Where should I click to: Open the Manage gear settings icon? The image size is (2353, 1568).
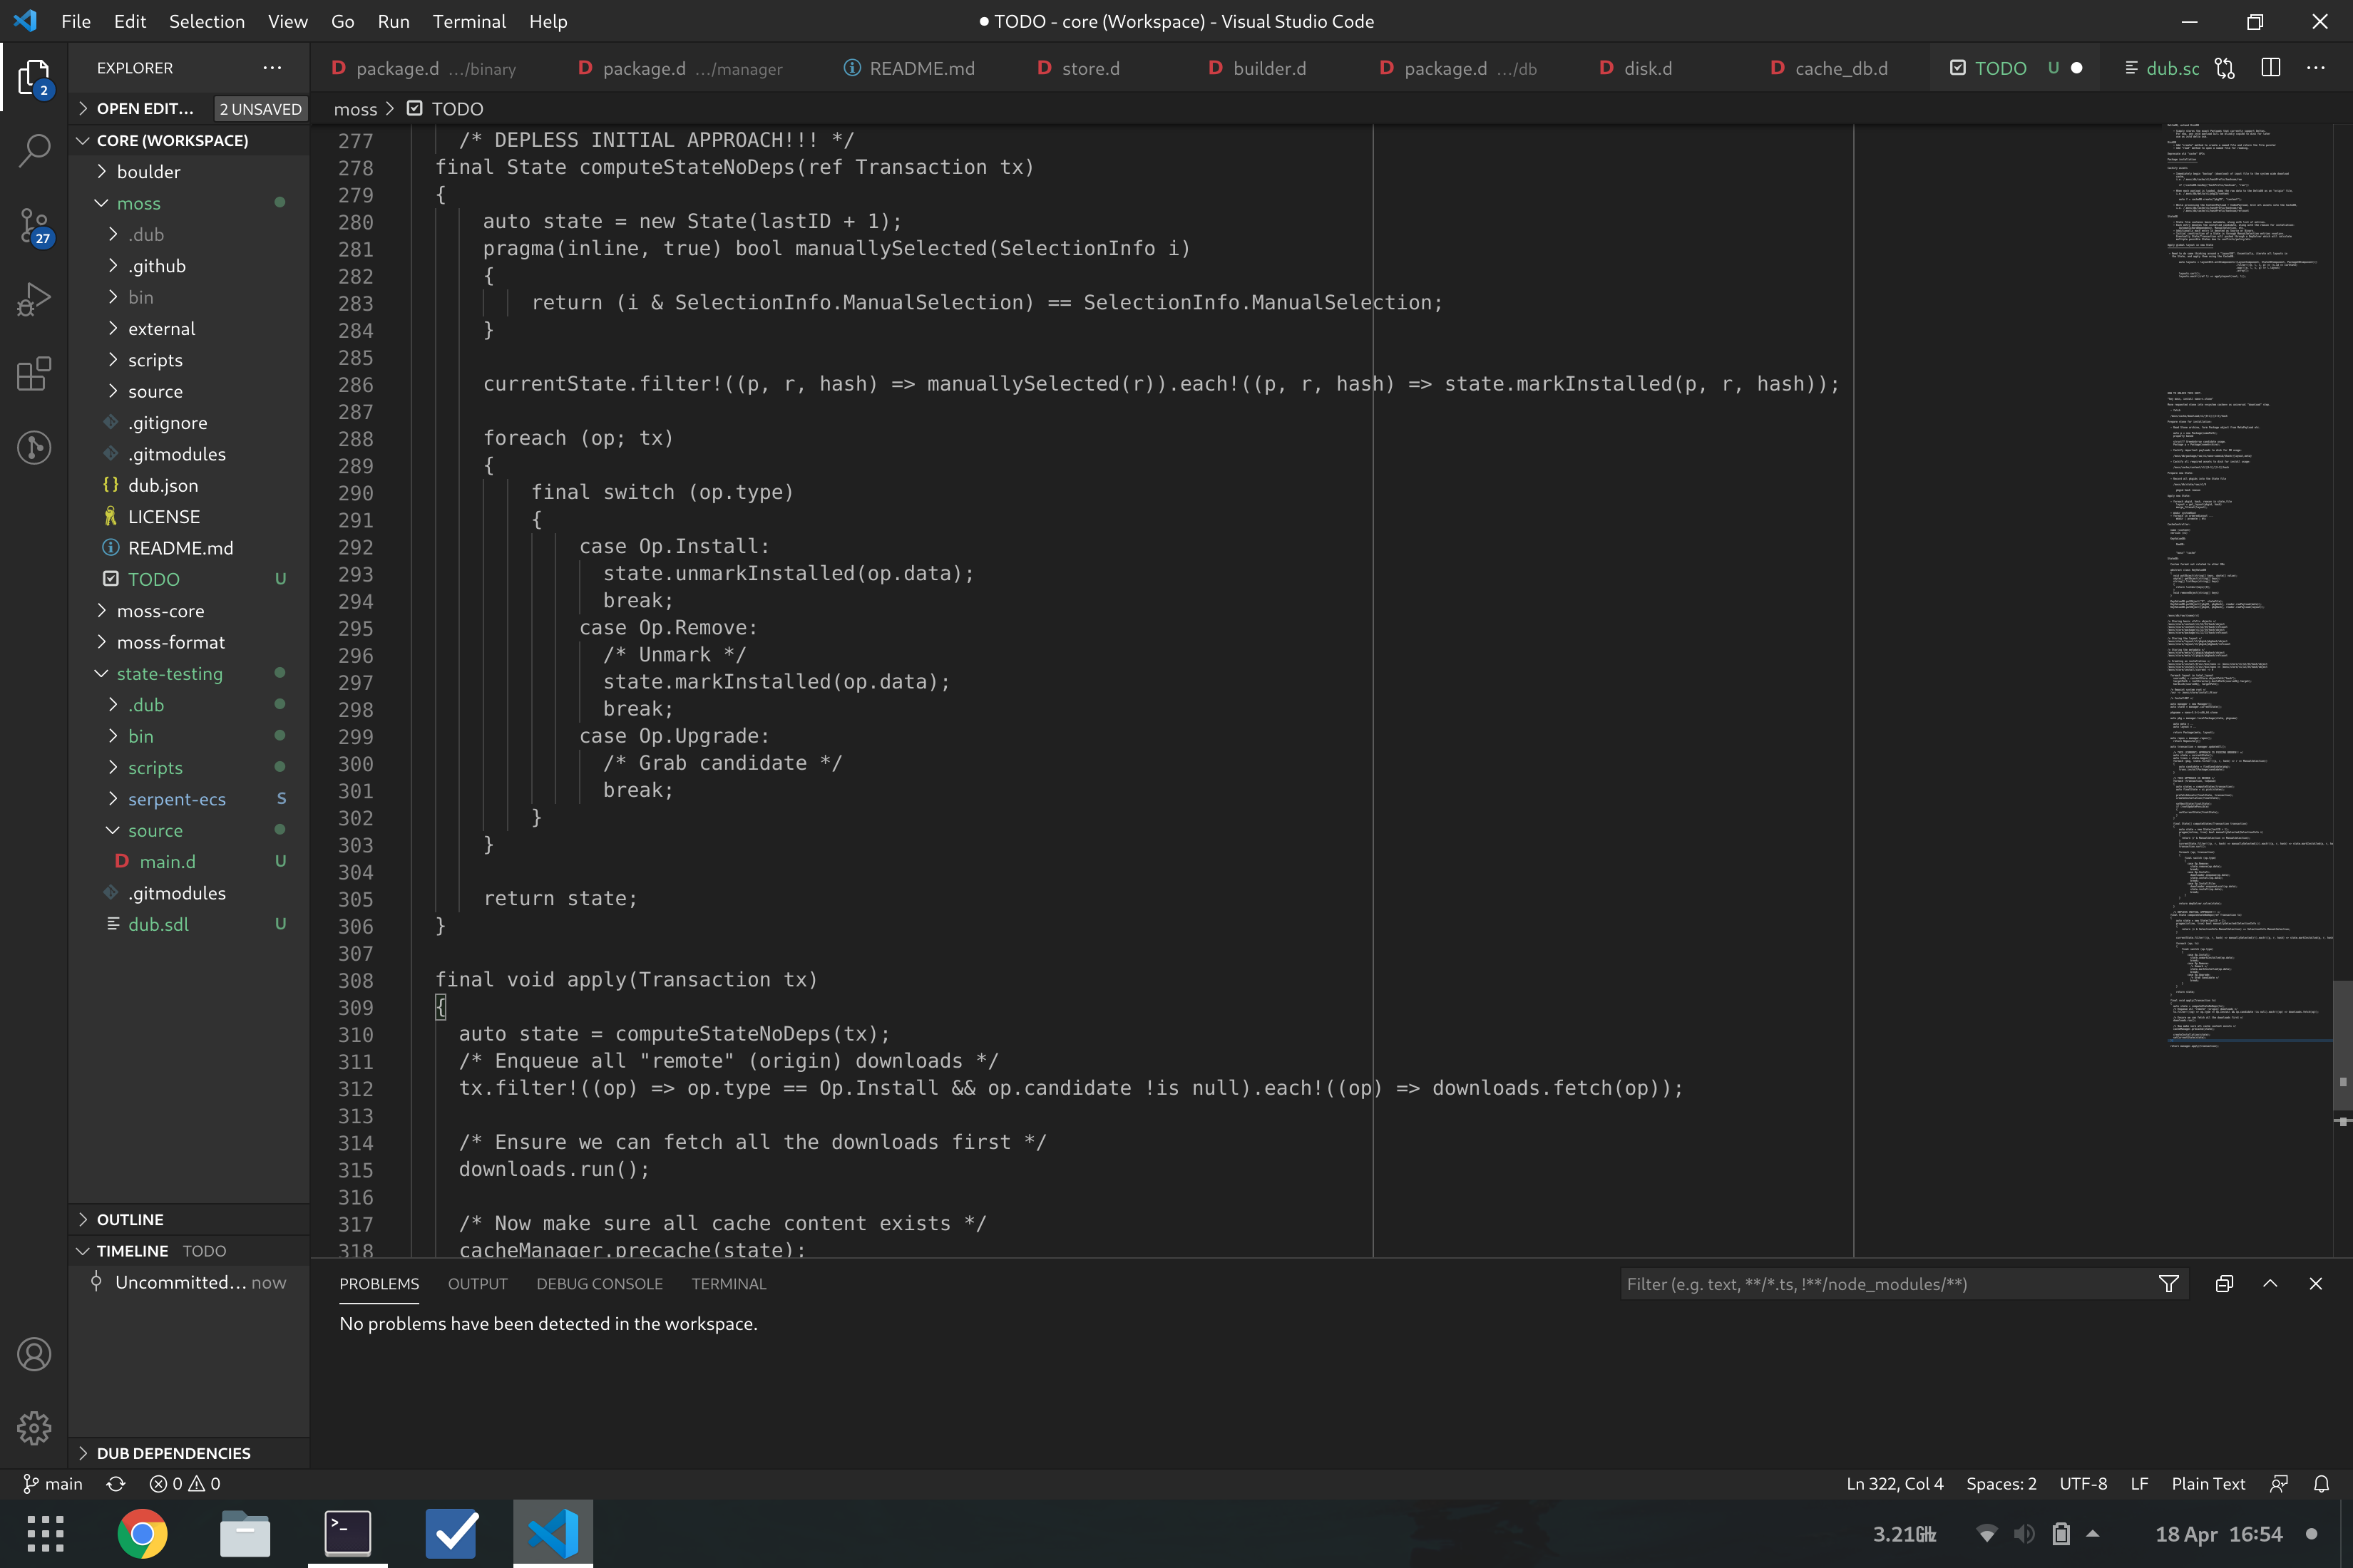(x=34, y=1428)
